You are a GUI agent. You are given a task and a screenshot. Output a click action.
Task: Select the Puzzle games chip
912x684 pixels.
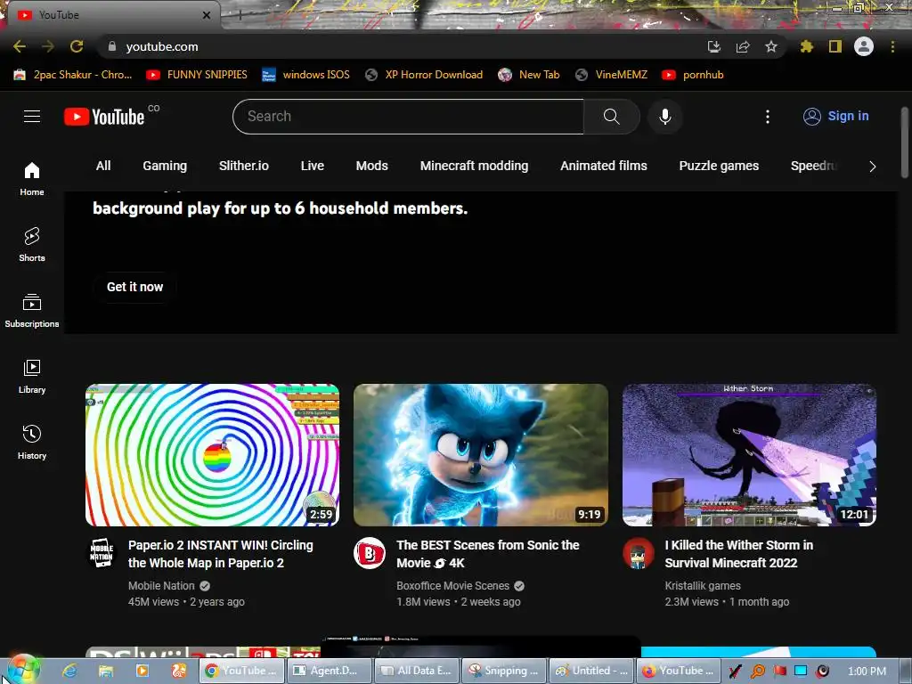(x=719, y=167)
